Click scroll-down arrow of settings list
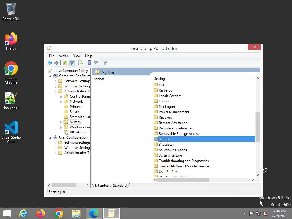 [x=257, y=175]
